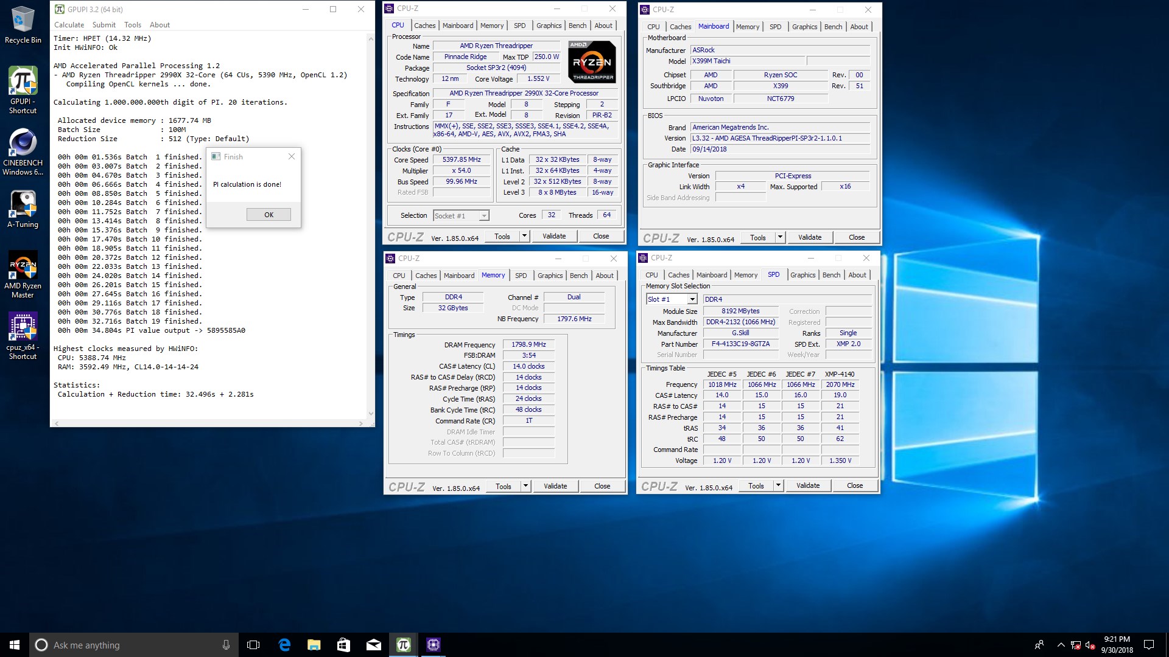This screenshot has height=657, width=1169.
Task: Click the GPUPI window title icon
Action: [x=59, y=9]
